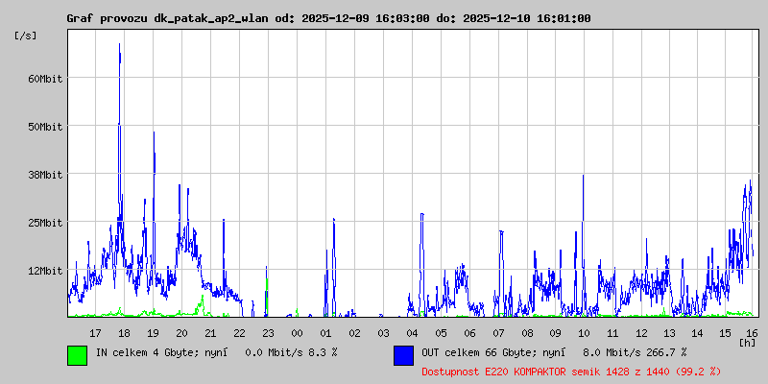Click the hour 08 x-axis label
The image size is (768, 384).
coord(527,333)
